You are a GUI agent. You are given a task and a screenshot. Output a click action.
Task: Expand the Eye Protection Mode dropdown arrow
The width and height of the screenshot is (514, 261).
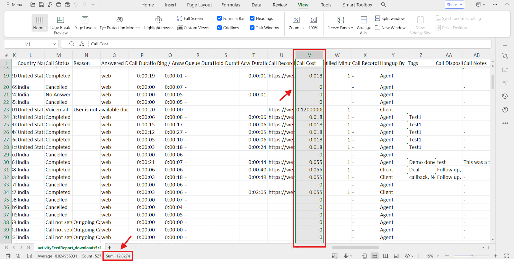139,28
